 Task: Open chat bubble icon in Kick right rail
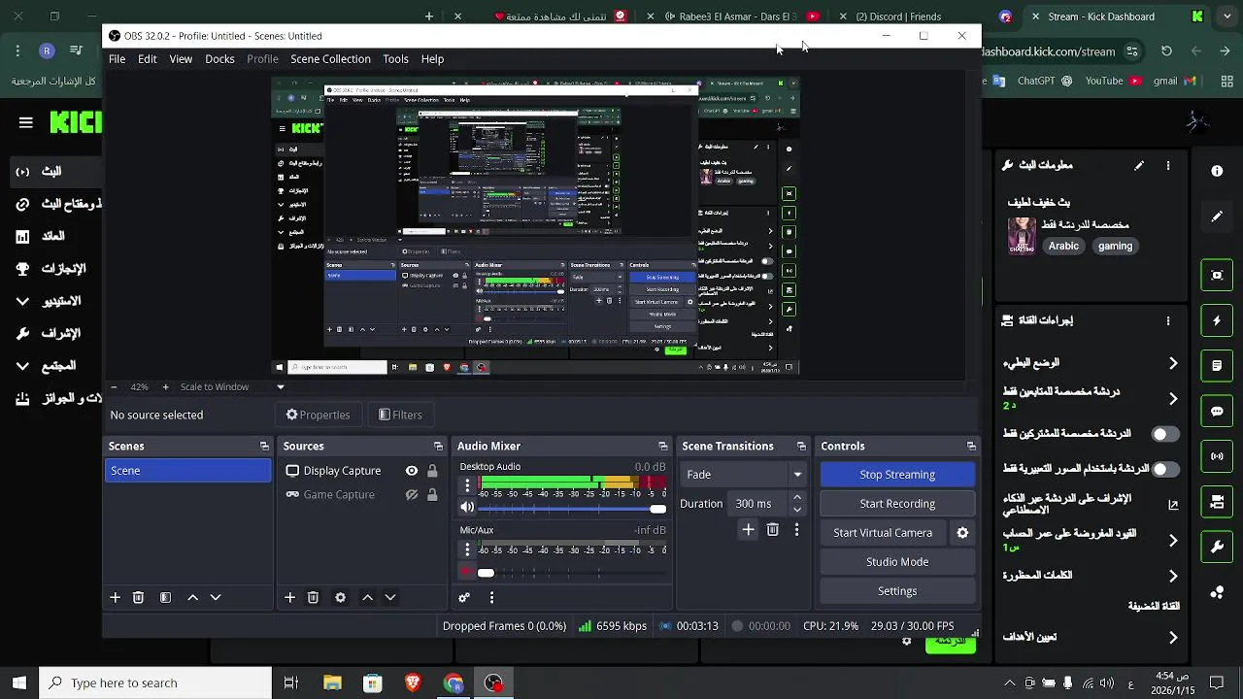tap(1217, 411)
